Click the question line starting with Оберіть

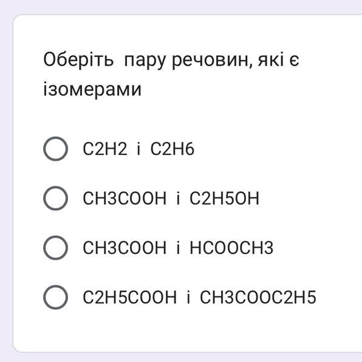171,60
